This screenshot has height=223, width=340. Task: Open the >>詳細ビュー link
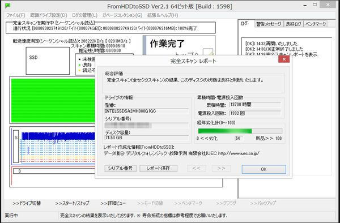click(x=113, y=203)
